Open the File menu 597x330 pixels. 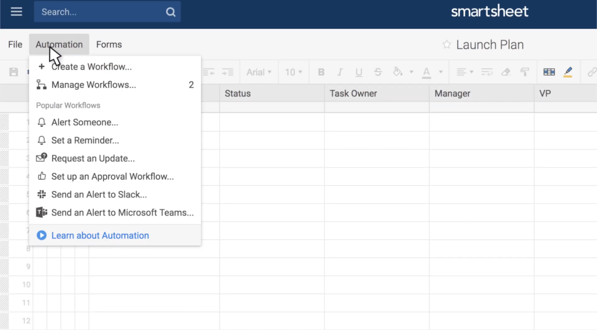point(15,44)
